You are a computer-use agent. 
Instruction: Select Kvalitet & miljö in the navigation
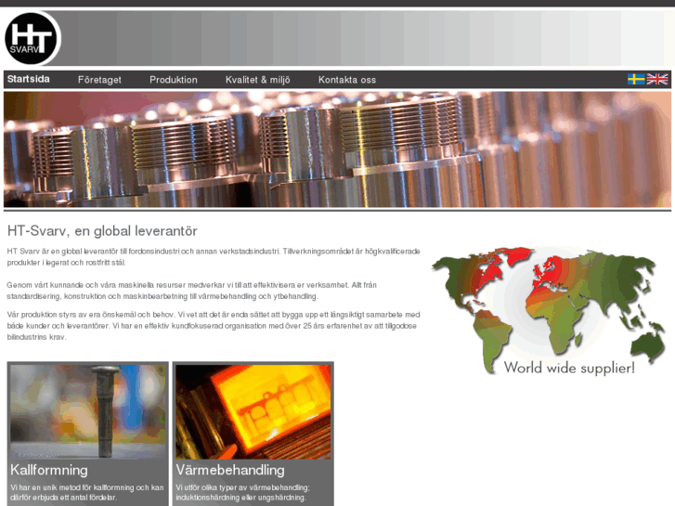click(258, 80)
